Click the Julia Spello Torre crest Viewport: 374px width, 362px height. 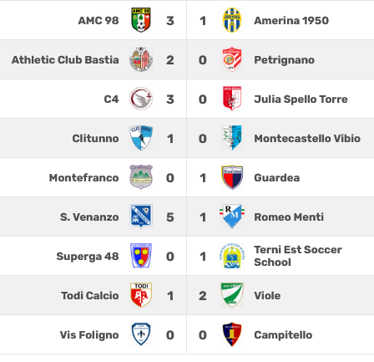[x=232, y=99]
